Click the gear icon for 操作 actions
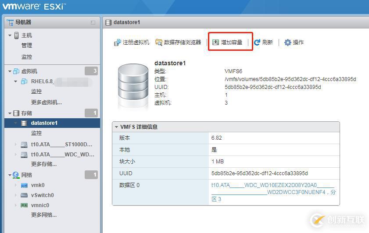Screen dimensions: 369x233 pyautogui.click(x=287, y=42)
